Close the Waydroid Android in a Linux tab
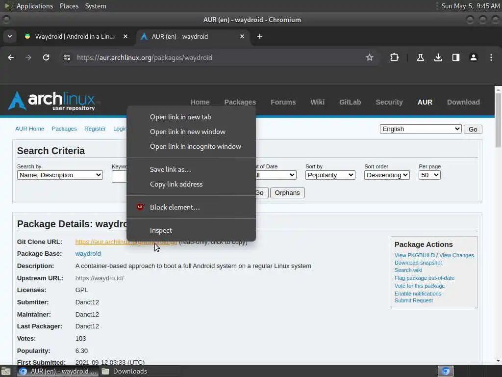 (x=125, y=36)
